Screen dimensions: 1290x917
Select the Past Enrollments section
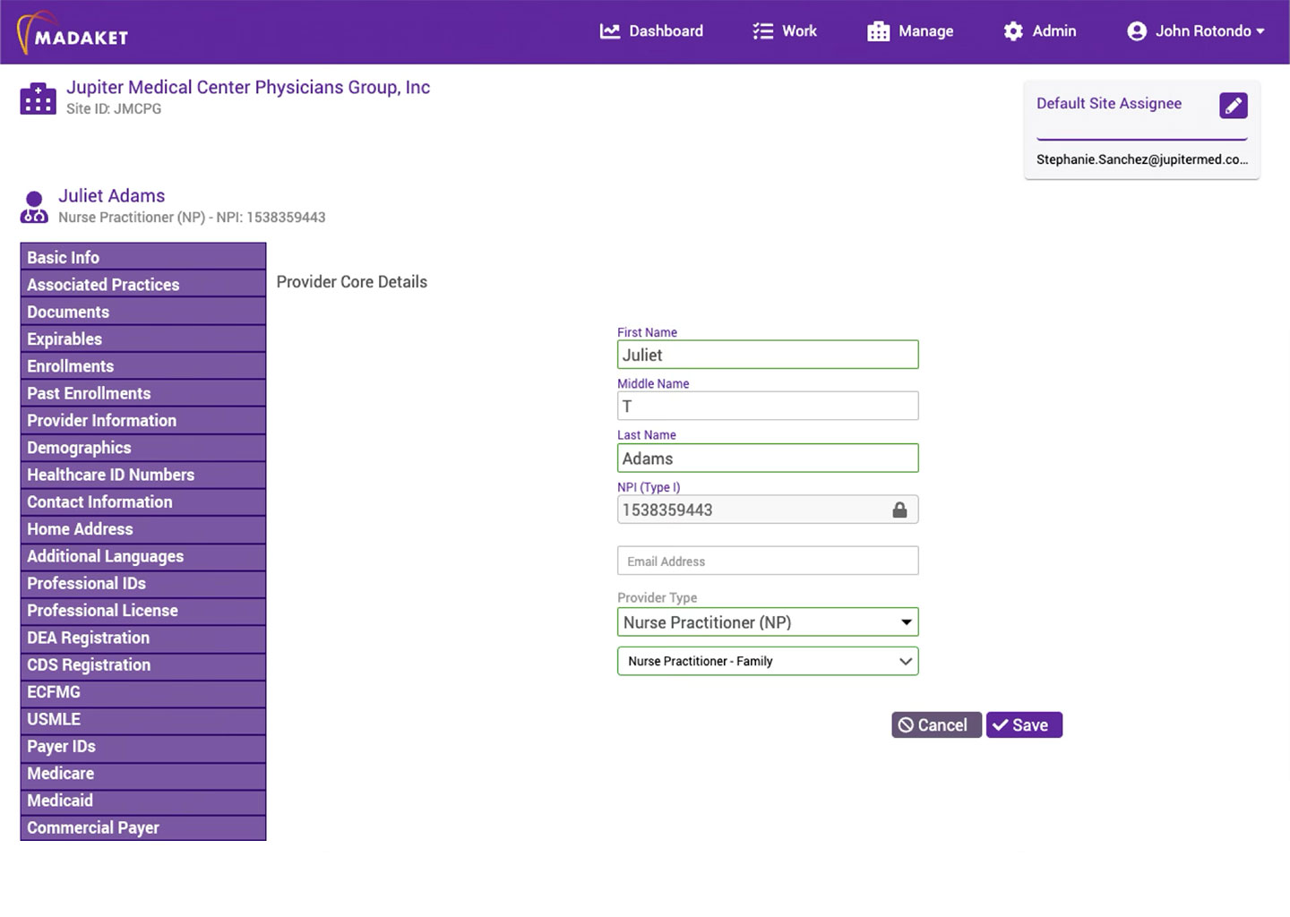pyautogui.click(x=143, y=393)
